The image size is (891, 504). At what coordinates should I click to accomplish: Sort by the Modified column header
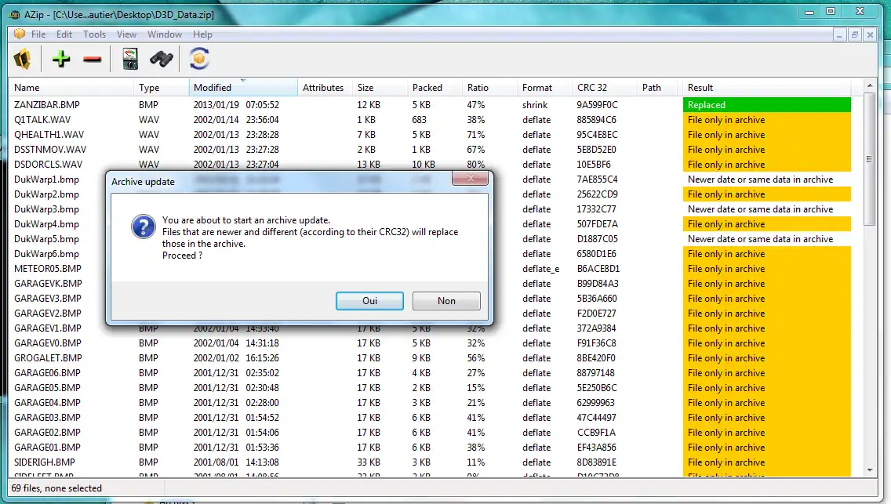(213, 88)
